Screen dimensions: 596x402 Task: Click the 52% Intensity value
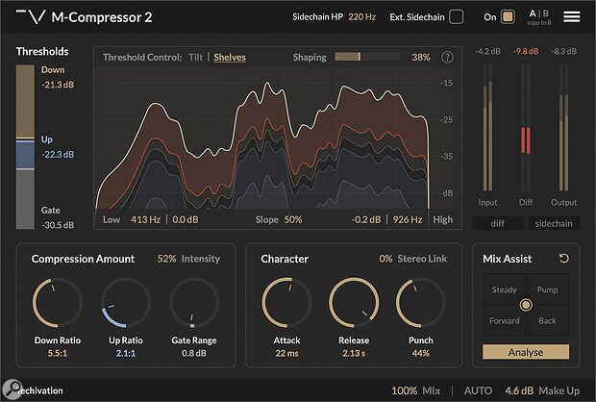point(166,259)
